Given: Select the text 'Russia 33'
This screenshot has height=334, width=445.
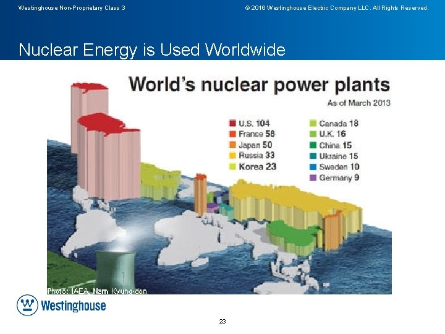Looking at the screenshot, I should [256, 155].
